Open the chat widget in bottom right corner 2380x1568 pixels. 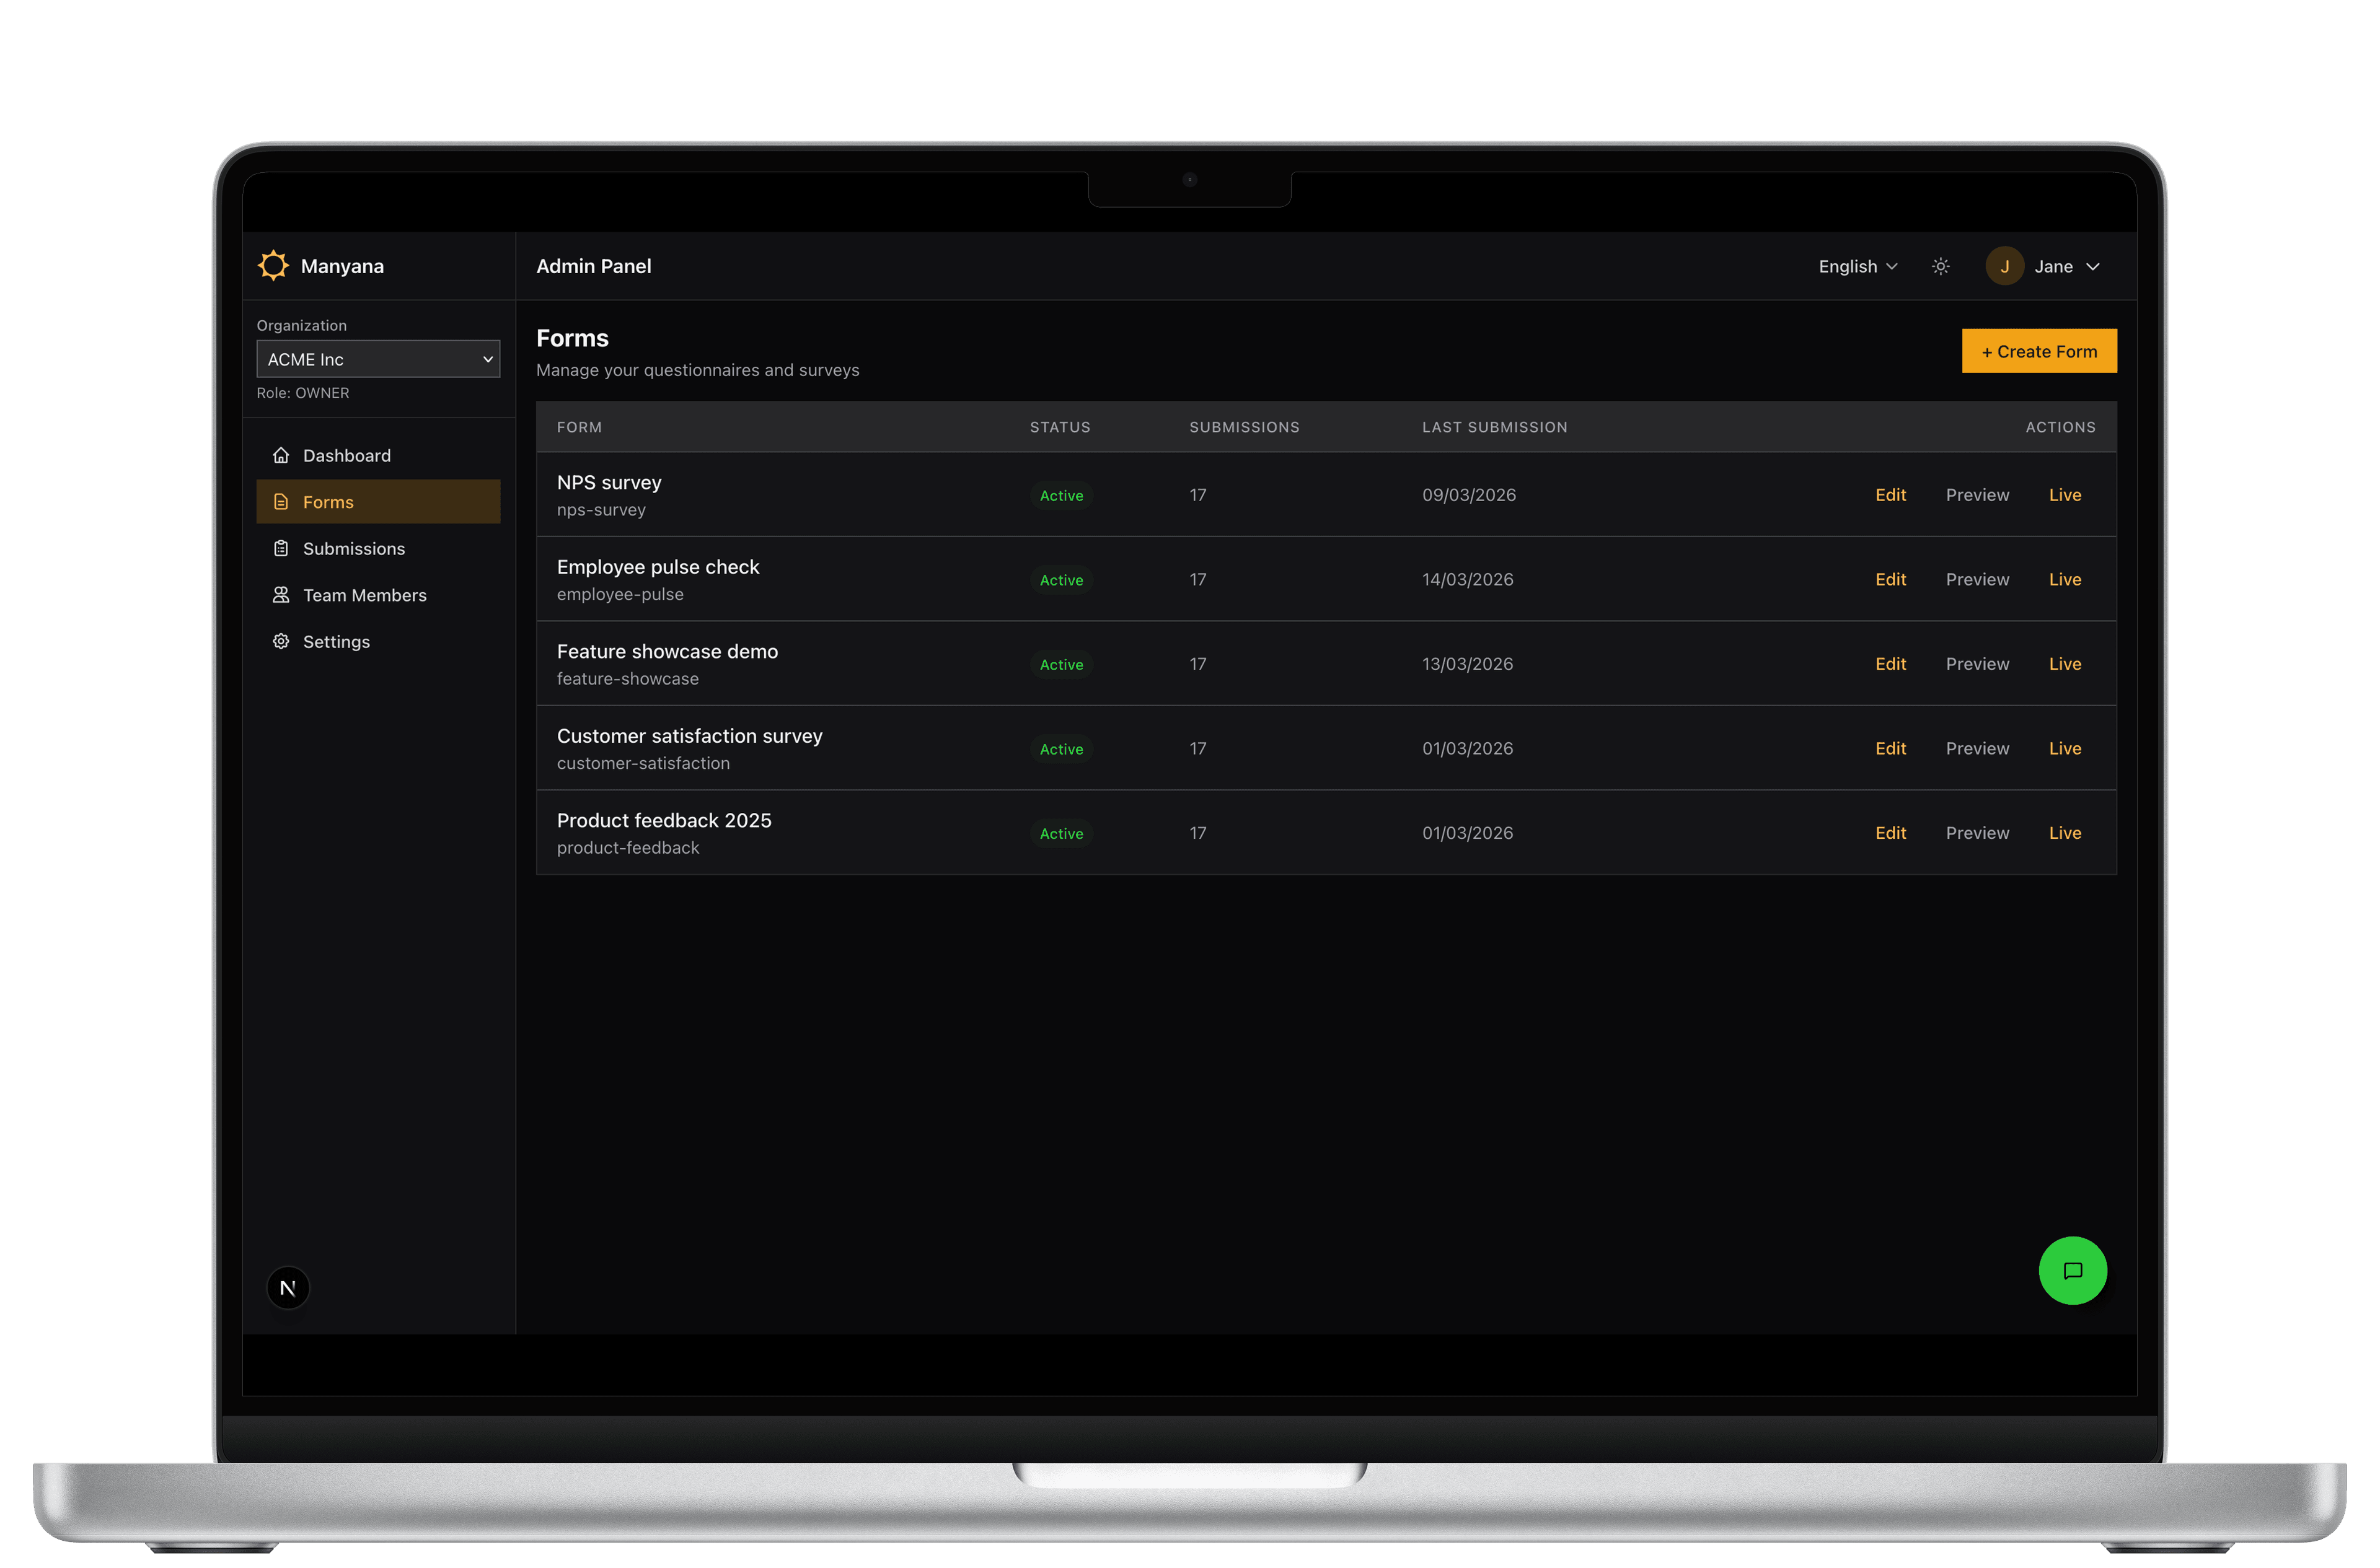coord(2074,1271)
